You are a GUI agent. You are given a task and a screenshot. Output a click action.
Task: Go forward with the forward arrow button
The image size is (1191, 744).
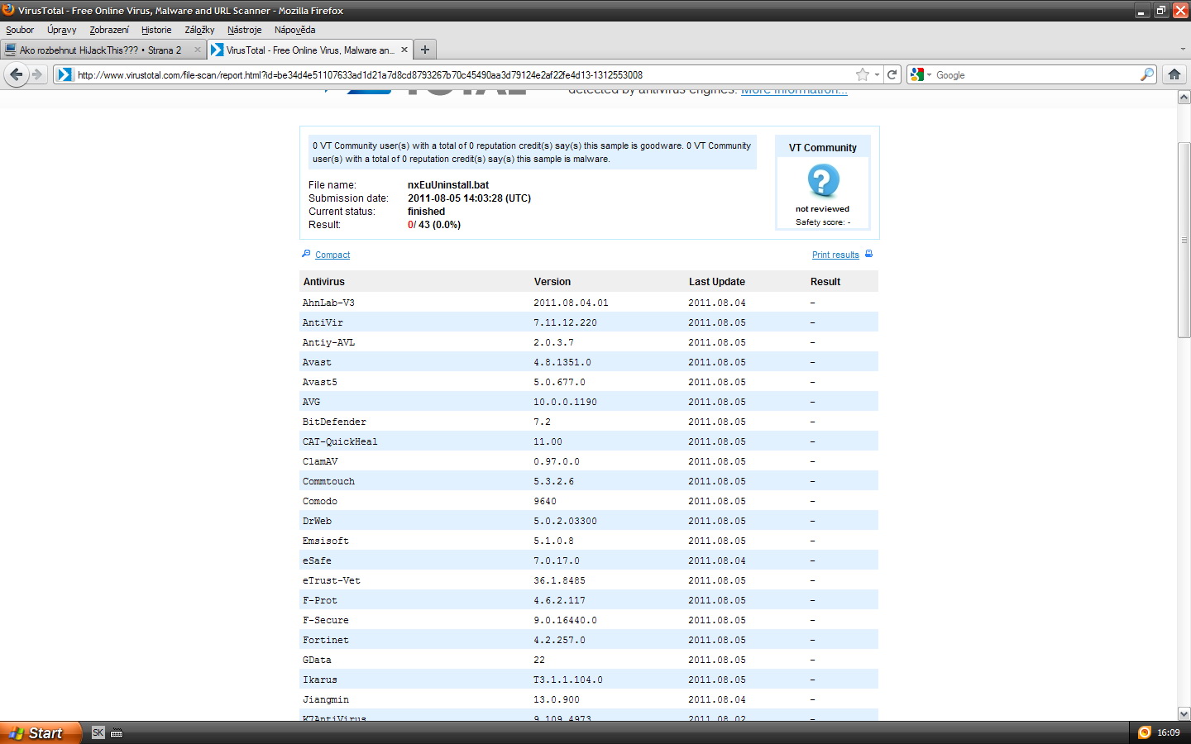(37, 74)
